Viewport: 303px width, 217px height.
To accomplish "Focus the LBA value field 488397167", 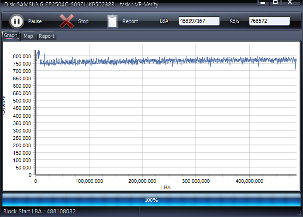I will [x=199, y=21].
